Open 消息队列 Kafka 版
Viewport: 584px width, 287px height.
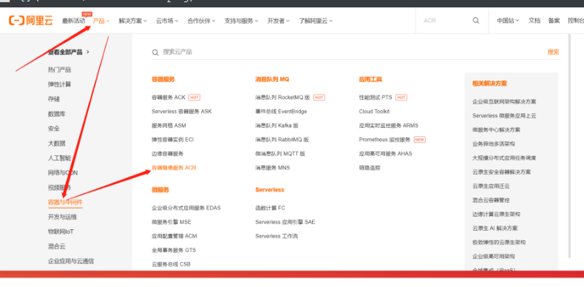pos(276,126)
